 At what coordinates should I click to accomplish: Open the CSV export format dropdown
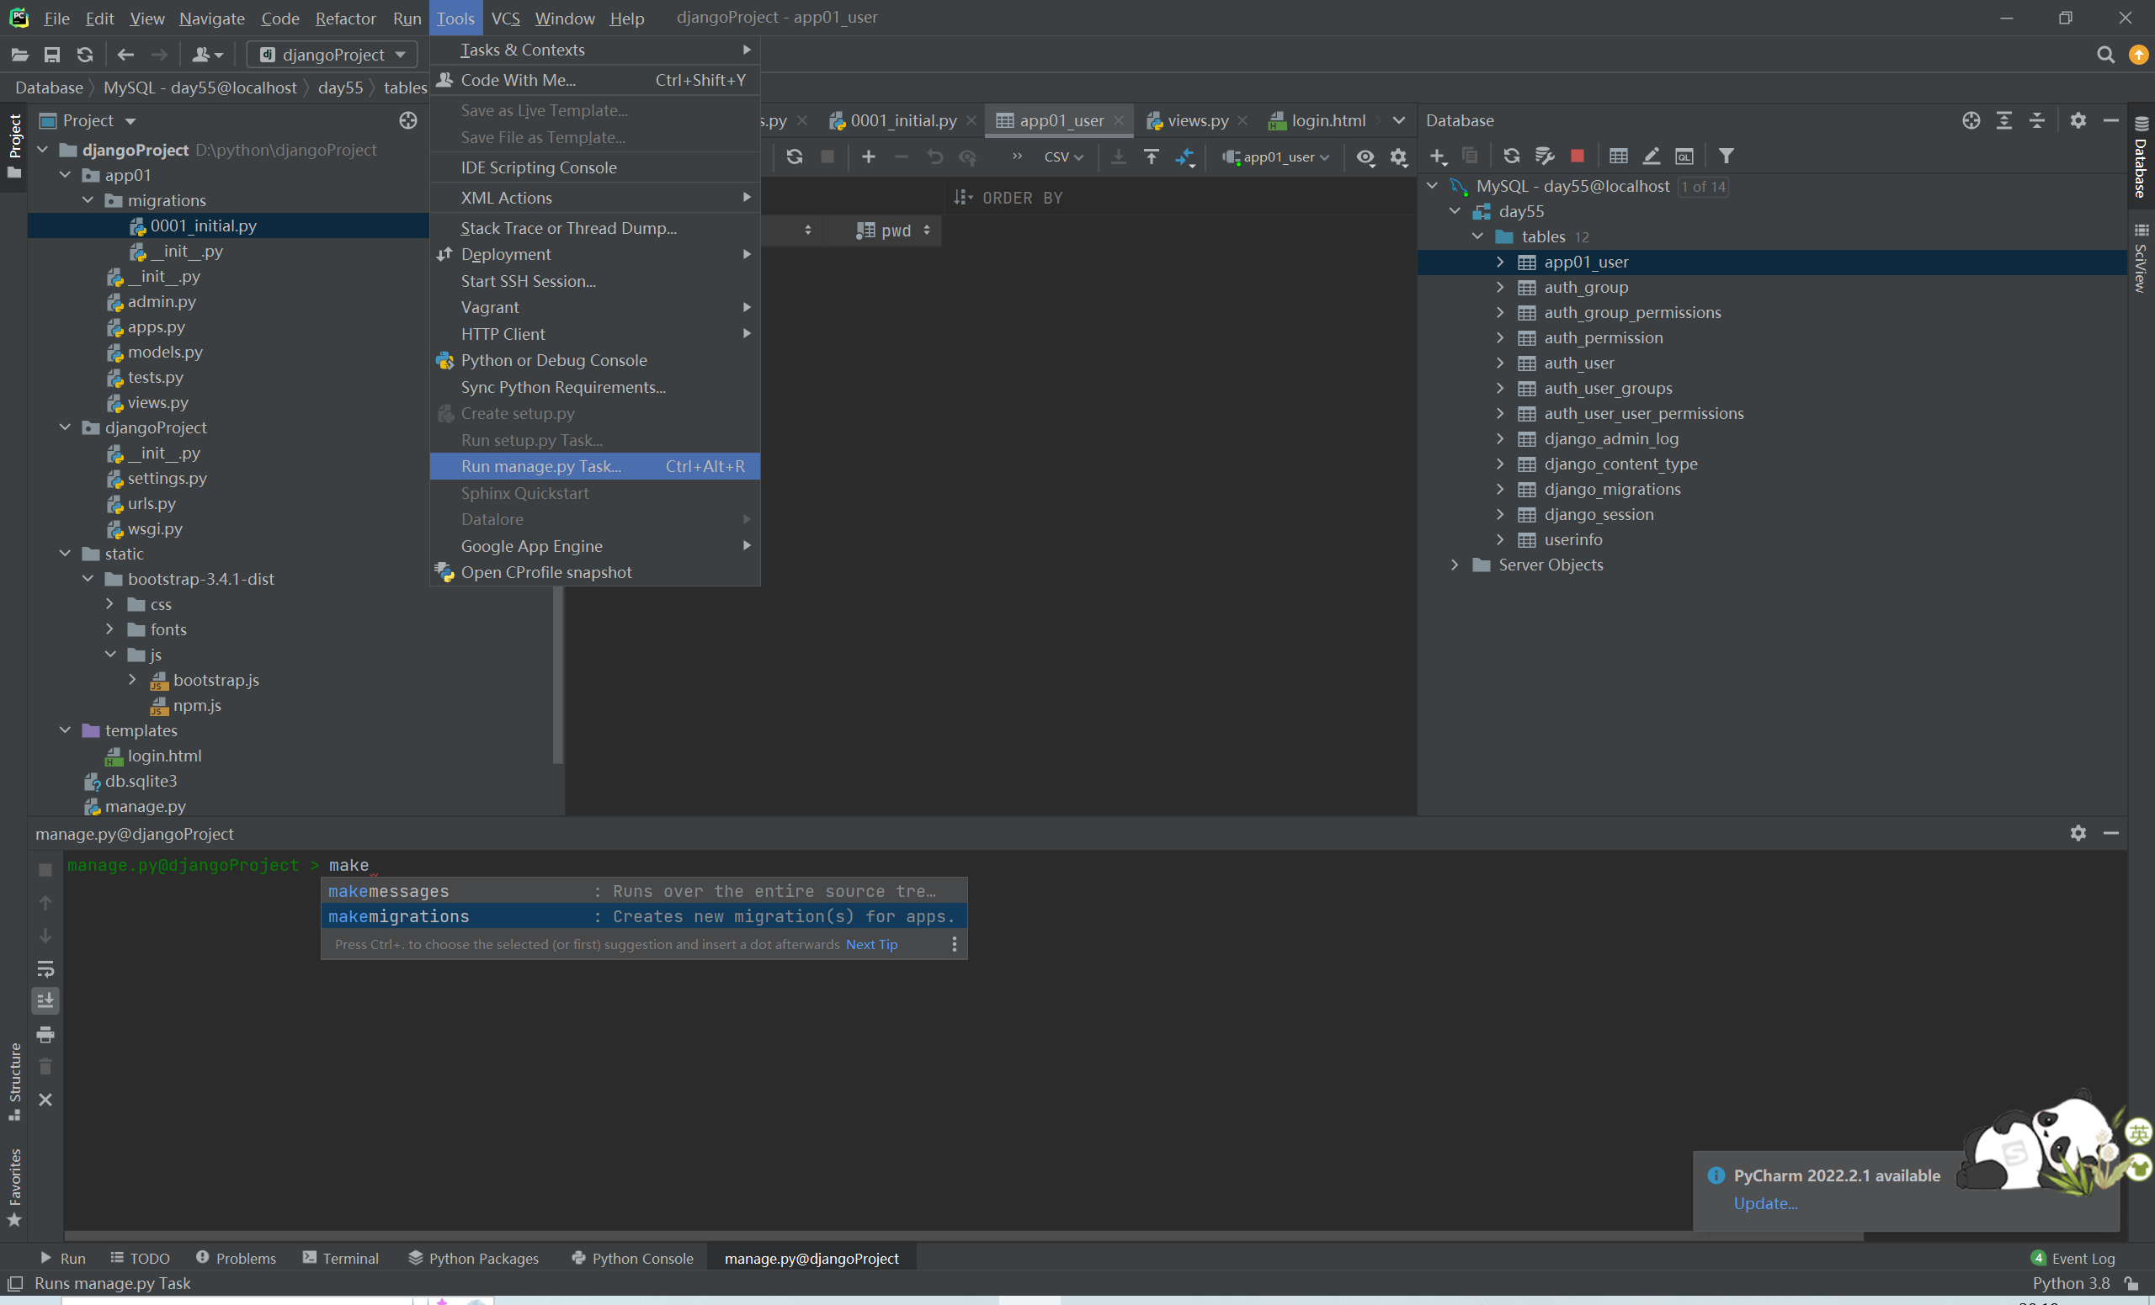coord(1062,156)
